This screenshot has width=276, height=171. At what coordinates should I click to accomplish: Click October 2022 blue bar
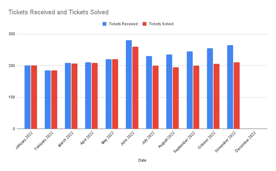[x=210, y=88]
